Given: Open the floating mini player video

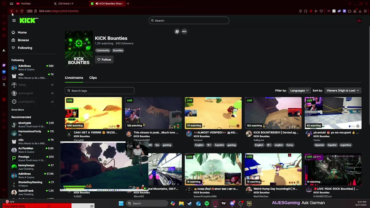Looking at the screenshot, I should [x=104, y=166].
